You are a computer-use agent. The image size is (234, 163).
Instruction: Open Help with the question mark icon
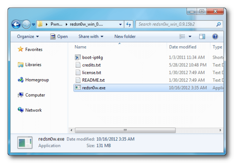click(x=215, y=36)
